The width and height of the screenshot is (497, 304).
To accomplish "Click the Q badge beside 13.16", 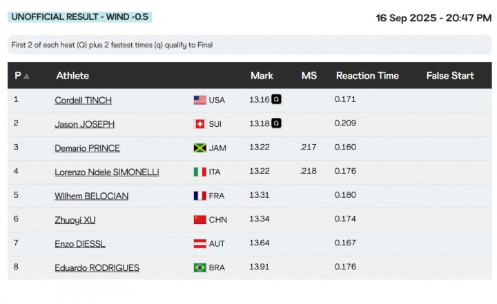I will point(276,99).
